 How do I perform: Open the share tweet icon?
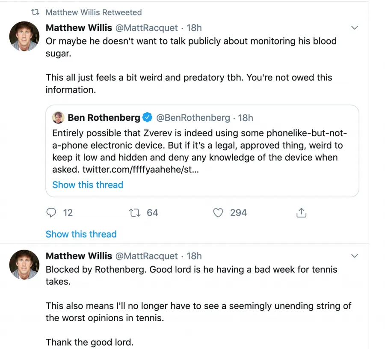click(x=301, y=212)
